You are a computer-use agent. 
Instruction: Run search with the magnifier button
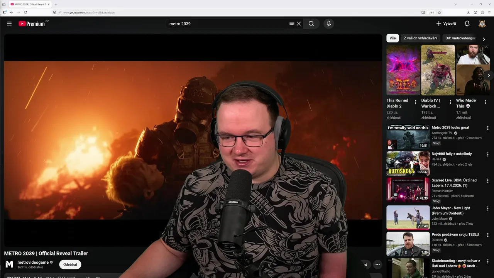tap(311, 24)
